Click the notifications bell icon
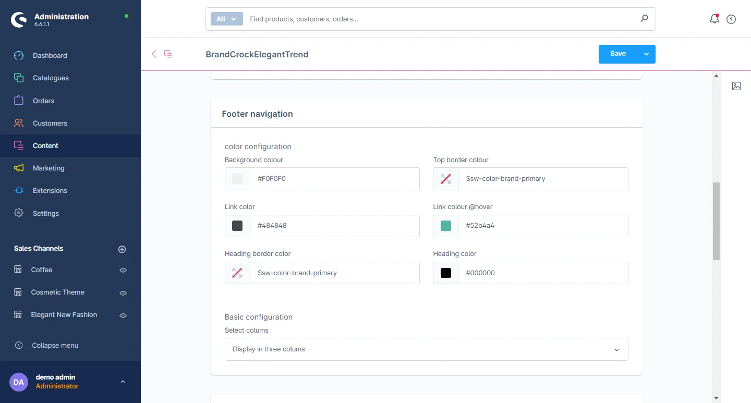The height and width of the screenshot is (403, 751). point(714,19)
